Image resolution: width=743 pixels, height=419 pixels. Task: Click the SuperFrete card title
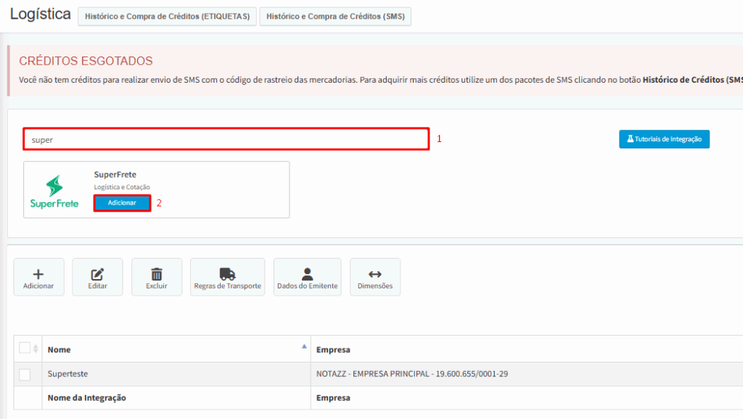[115, 174]
